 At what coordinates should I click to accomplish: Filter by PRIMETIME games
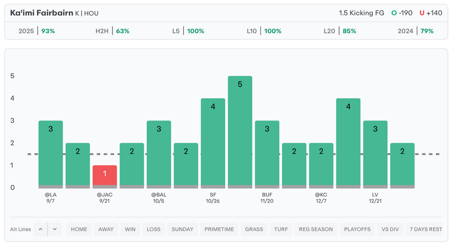click(219, 229)
